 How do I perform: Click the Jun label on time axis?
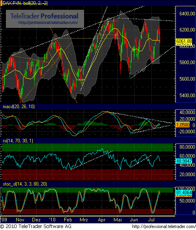click(x=134, y=220)
